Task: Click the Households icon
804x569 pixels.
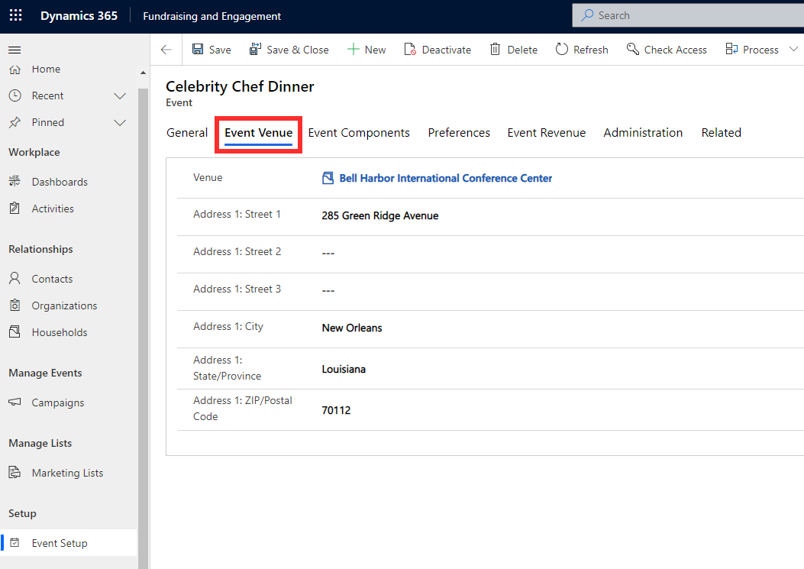Action: click(x=15, y=332)
